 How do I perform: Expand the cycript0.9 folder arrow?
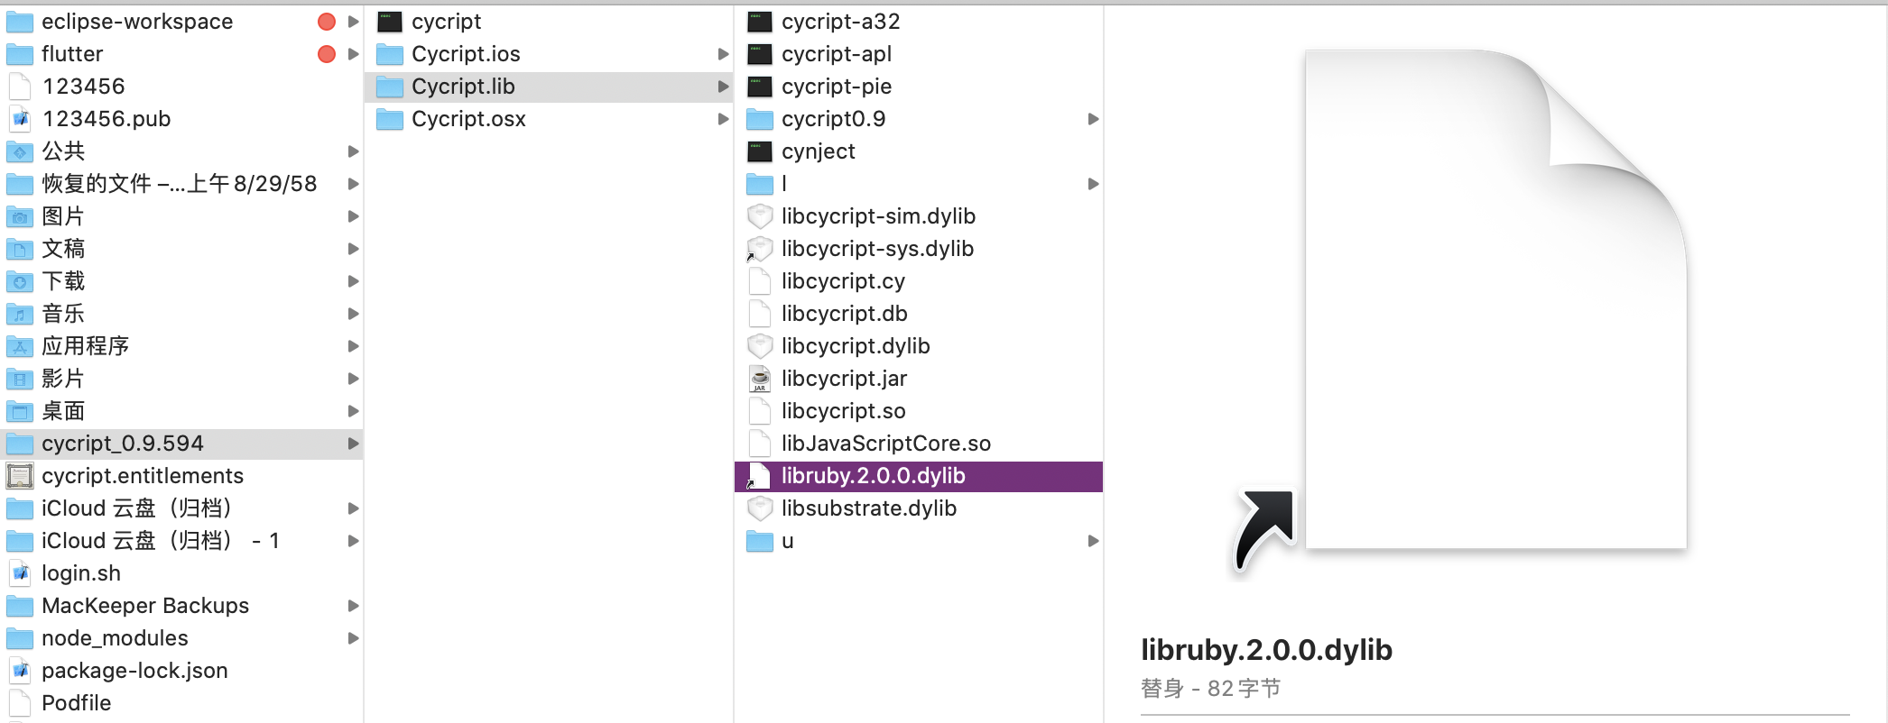[x=1093, y=119]
